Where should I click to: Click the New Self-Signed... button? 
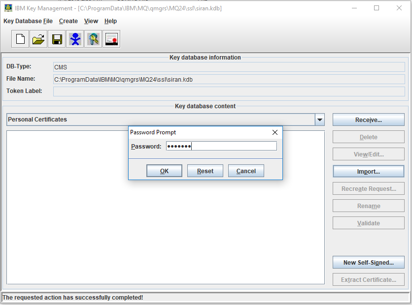pyautogui.click(x=369, y=263)
